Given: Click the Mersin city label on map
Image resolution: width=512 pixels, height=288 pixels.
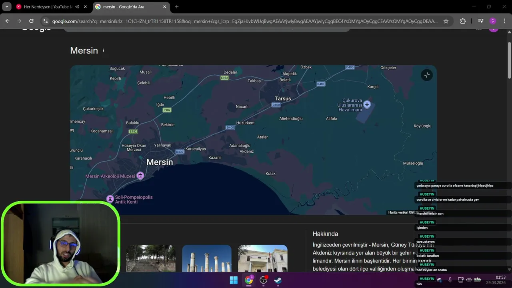Looking at the screenshot, I should click(x=160, y=162).
